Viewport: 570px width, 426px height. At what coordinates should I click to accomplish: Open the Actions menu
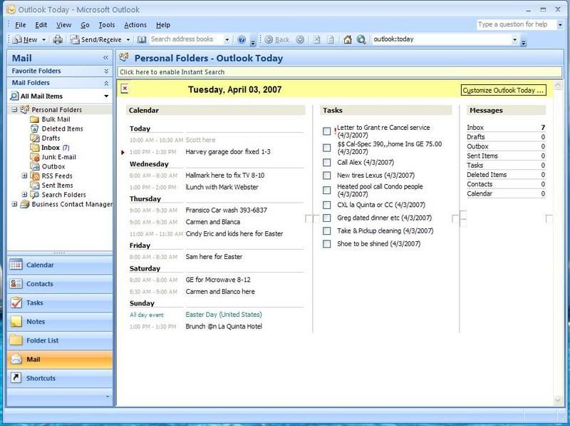(x=135, y=25)
